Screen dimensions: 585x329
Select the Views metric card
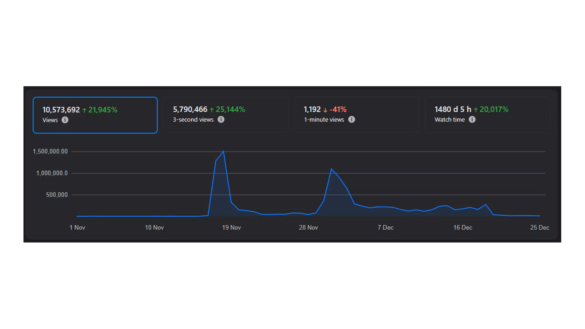tap(95, 115)
